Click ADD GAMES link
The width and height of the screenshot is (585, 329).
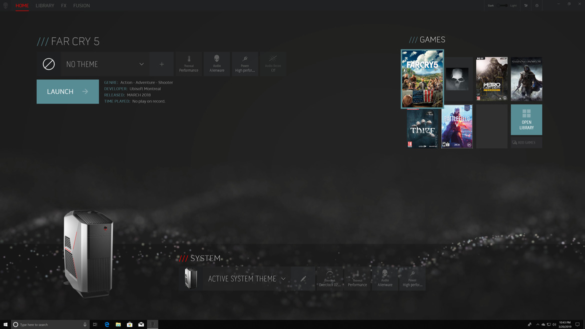point(526,142)
